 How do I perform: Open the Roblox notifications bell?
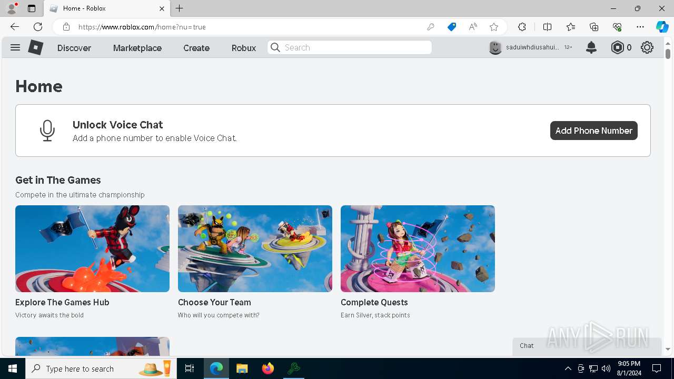[591, 47]
